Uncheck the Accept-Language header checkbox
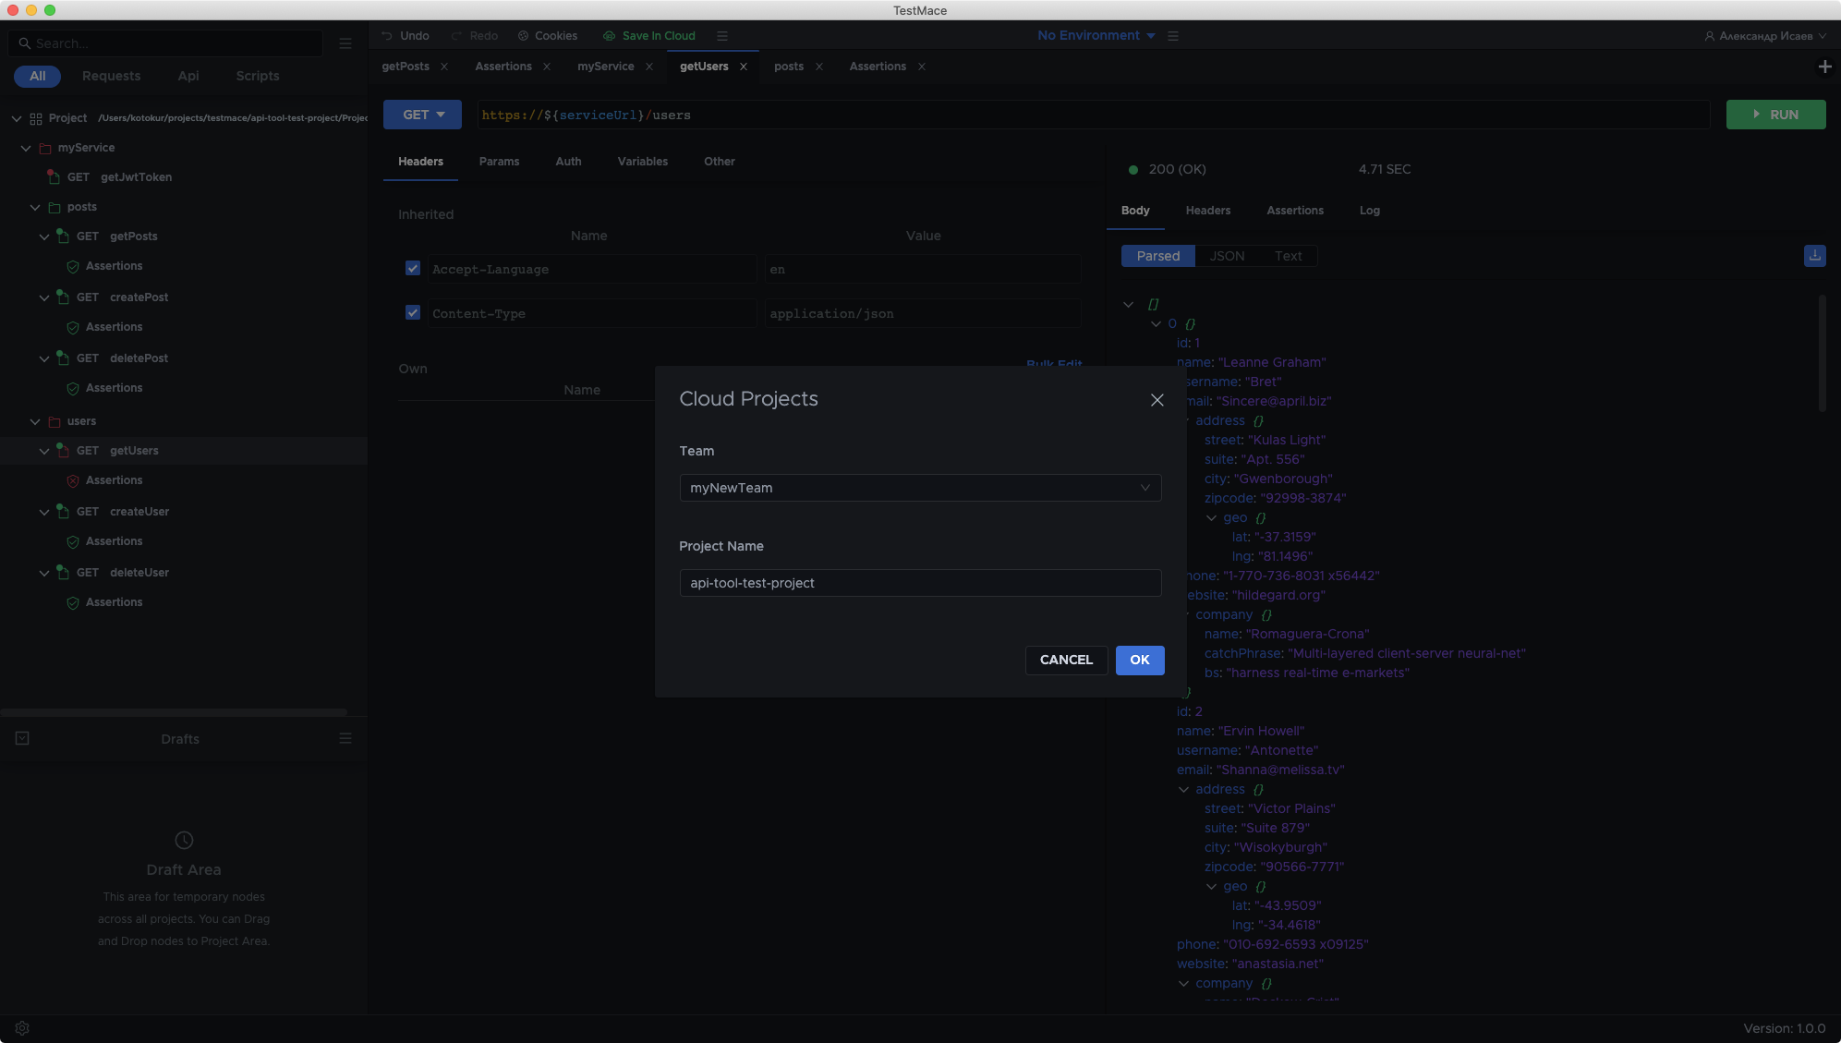Screen dimensions: 1841x1043 413,268
